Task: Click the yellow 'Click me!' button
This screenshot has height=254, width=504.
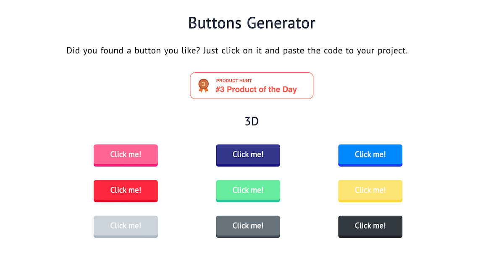Action: (x=370, y=190)
